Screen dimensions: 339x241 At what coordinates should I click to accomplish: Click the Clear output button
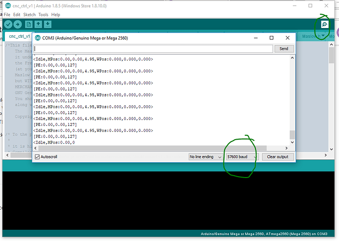pos(278,157)
